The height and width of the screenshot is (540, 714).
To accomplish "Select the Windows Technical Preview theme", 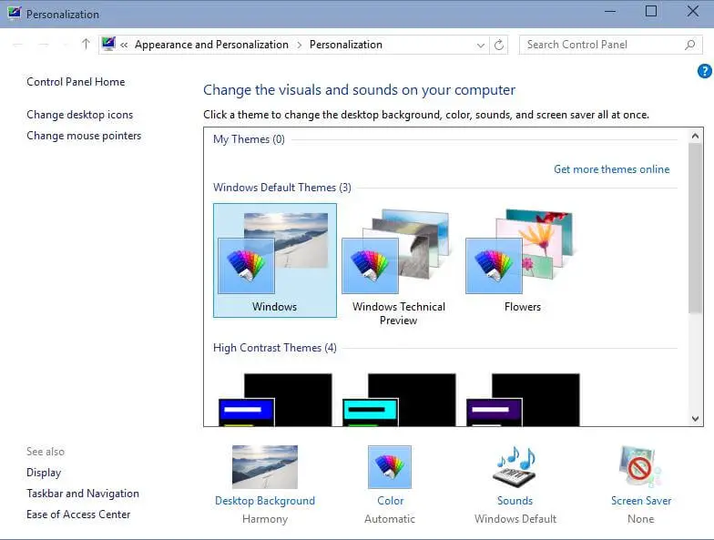I will [399, 267].
